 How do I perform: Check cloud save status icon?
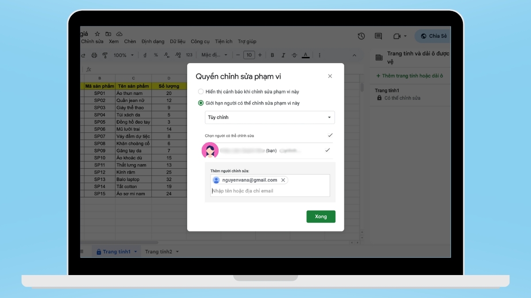tap(119, 34)
